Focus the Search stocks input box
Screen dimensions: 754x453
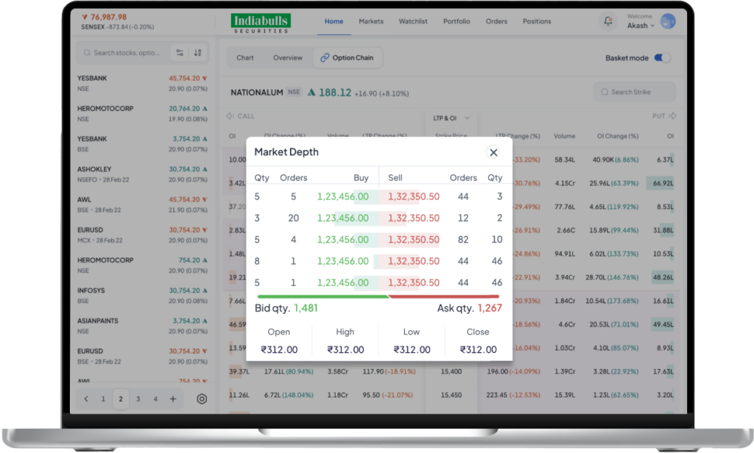(x=125, y=53)
